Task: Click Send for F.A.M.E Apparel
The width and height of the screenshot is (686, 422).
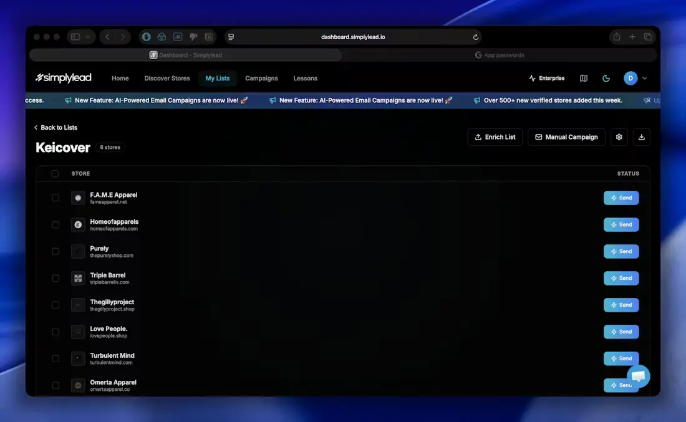Action: (x=621, y=198)
